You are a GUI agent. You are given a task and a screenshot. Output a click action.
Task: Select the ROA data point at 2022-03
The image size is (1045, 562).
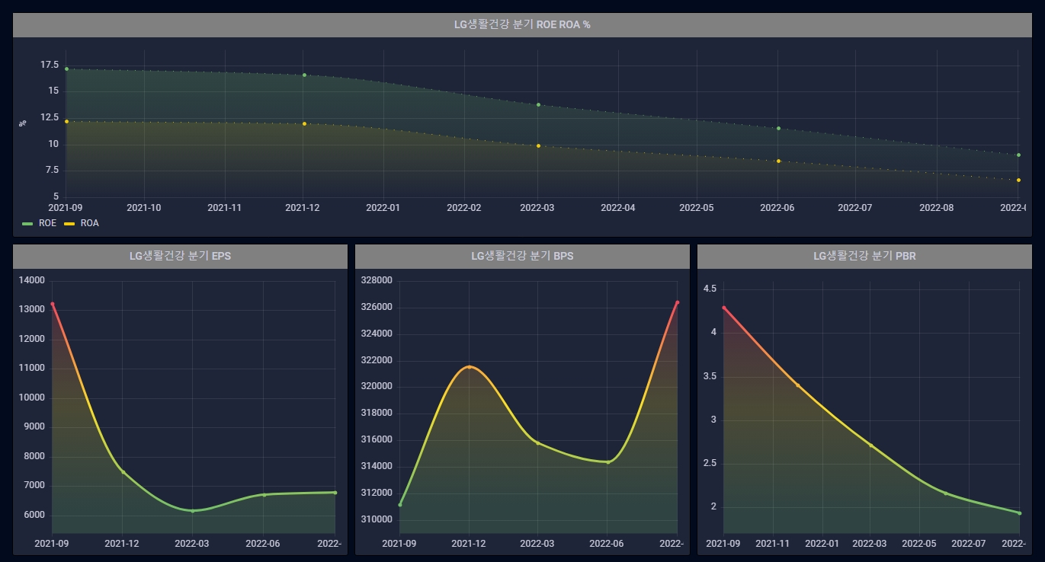coord(538,145)
